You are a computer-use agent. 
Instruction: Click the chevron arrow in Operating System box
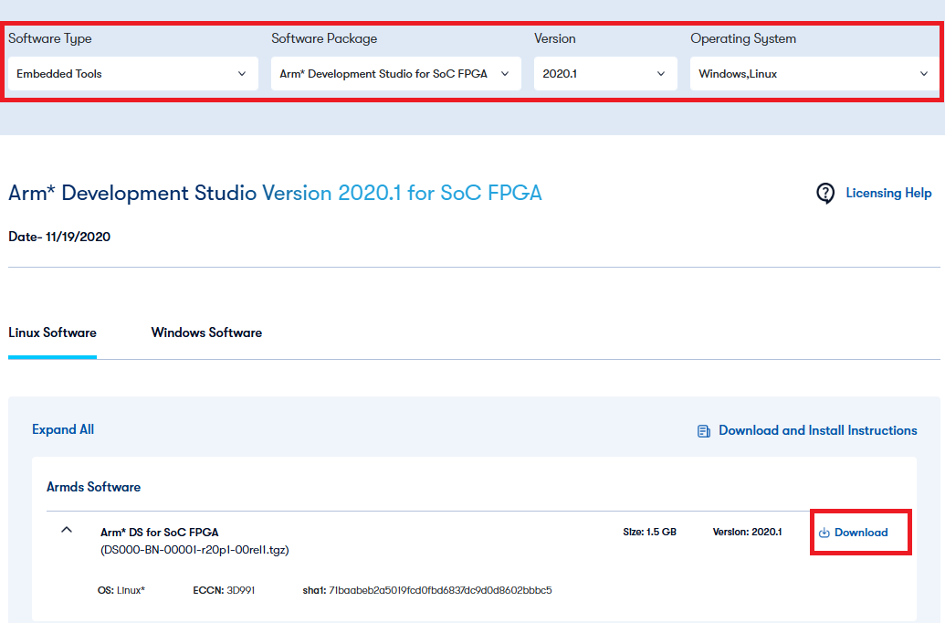pyautogui.click(x=924, y=74)
